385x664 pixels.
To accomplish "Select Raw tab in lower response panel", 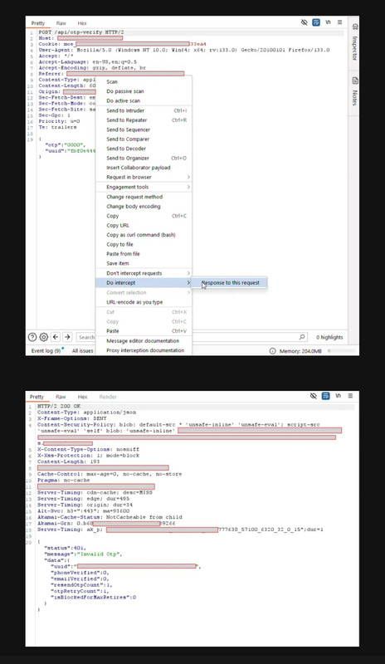I will 61,397.
